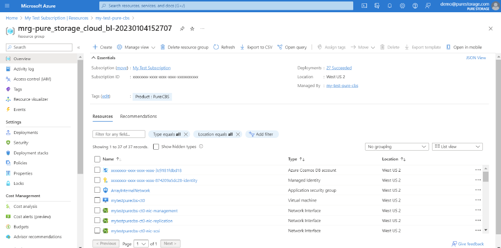Open the Cloud Shell icon in header
Image resolution: width=501 pixels, height=248 pixels.
(364, 6)
